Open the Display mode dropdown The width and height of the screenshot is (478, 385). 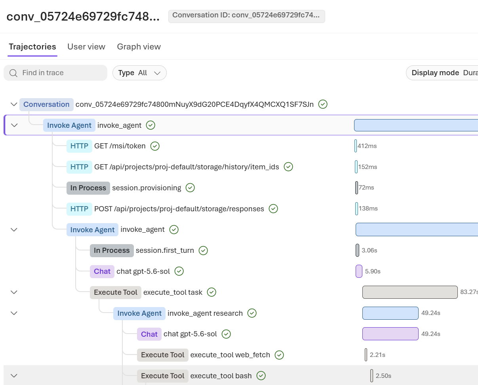tap(442, 73)
